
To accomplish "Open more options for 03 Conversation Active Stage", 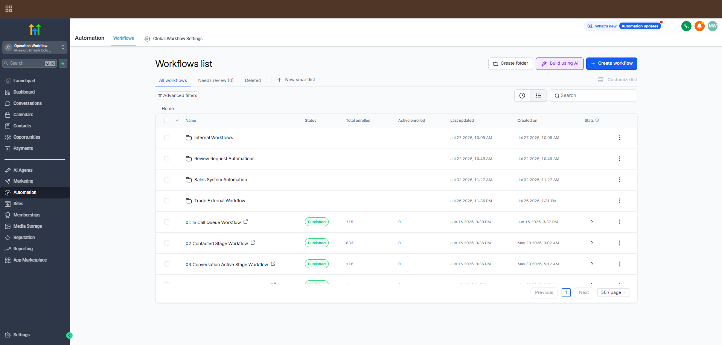I will click(x=620, y=264).
